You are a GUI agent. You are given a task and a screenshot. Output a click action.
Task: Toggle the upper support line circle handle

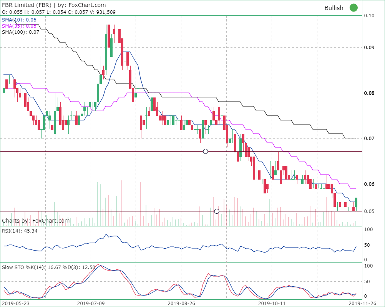point(206,151)
